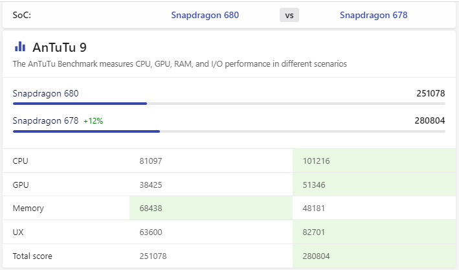The image size is (459, 270).
Task: Click the 280804 score next to the Snapdragon 678 bar
Action: pyautogui.click(x=430, y=120)
